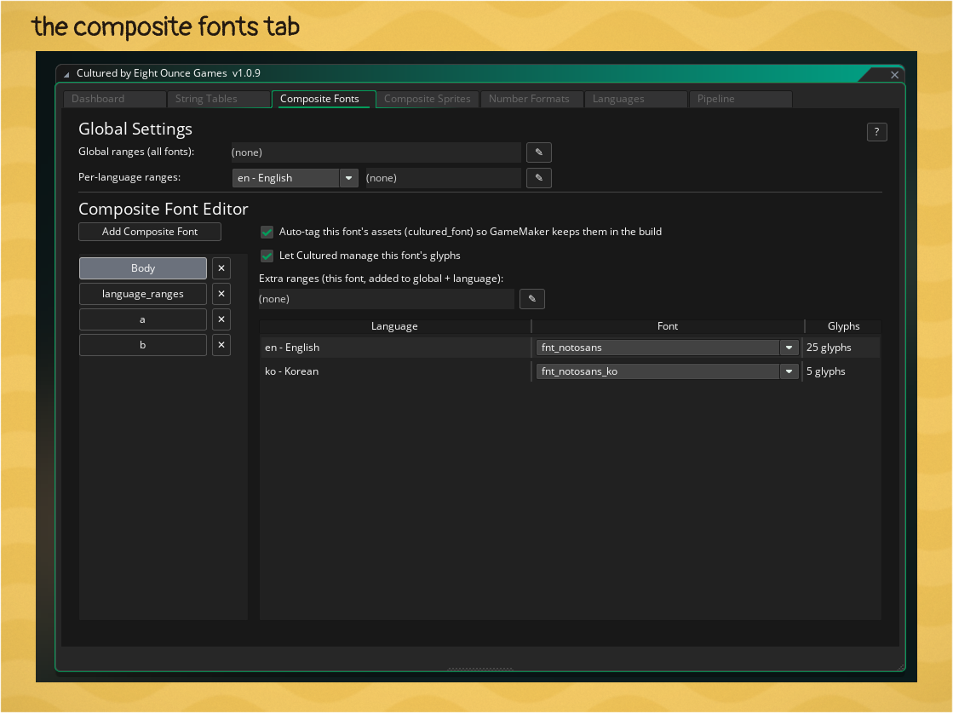Delete composite font a

[221, 319]
